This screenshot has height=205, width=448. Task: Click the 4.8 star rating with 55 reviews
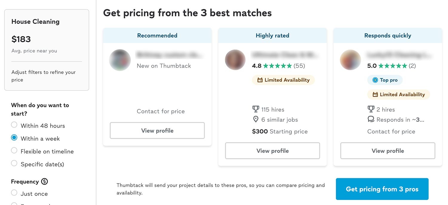[x=278, y=66]
